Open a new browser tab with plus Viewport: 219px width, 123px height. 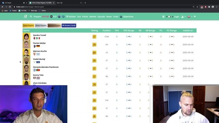click(x=85, y=3)
